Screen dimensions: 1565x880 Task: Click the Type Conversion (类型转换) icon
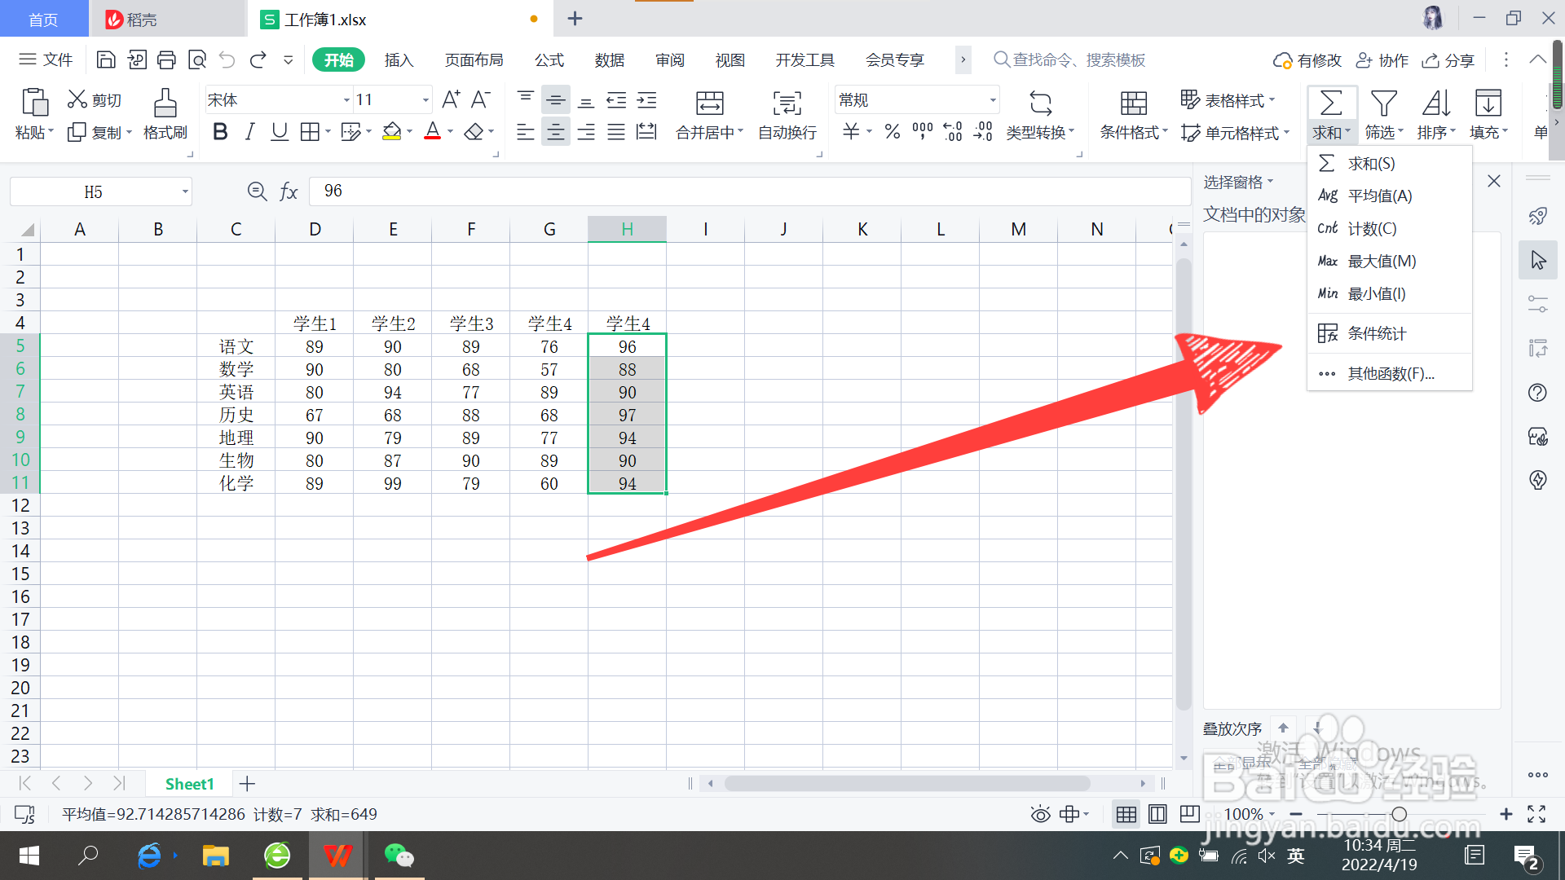coord(1040,104)
